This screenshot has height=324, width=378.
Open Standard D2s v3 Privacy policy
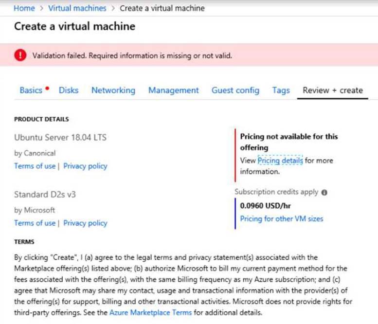click(x=85, y=223)
